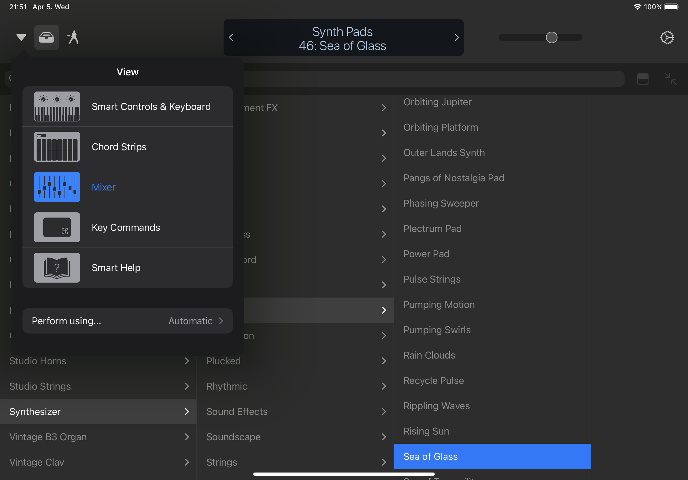Viewport: 688px width, 480px height.
Task: Open the library tray icon
Action: pos(46,37)
